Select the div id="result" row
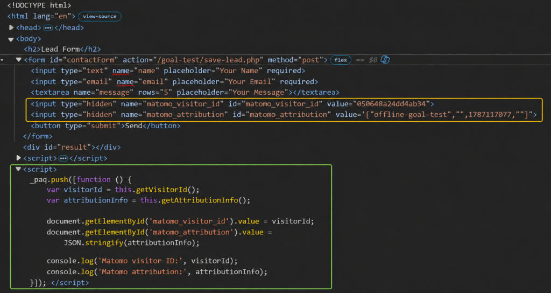 pos(72,148)
